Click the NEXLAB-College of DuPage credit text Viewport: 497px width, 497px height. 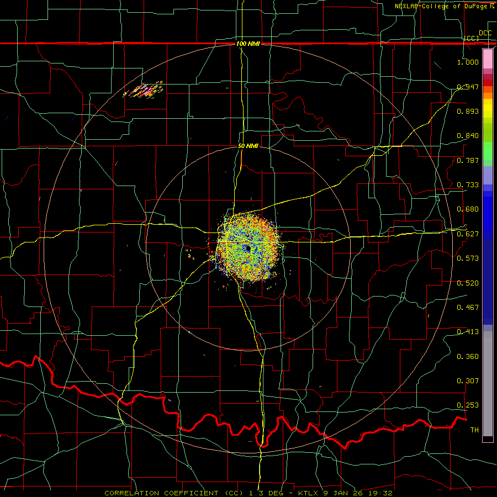pos(445,6)
